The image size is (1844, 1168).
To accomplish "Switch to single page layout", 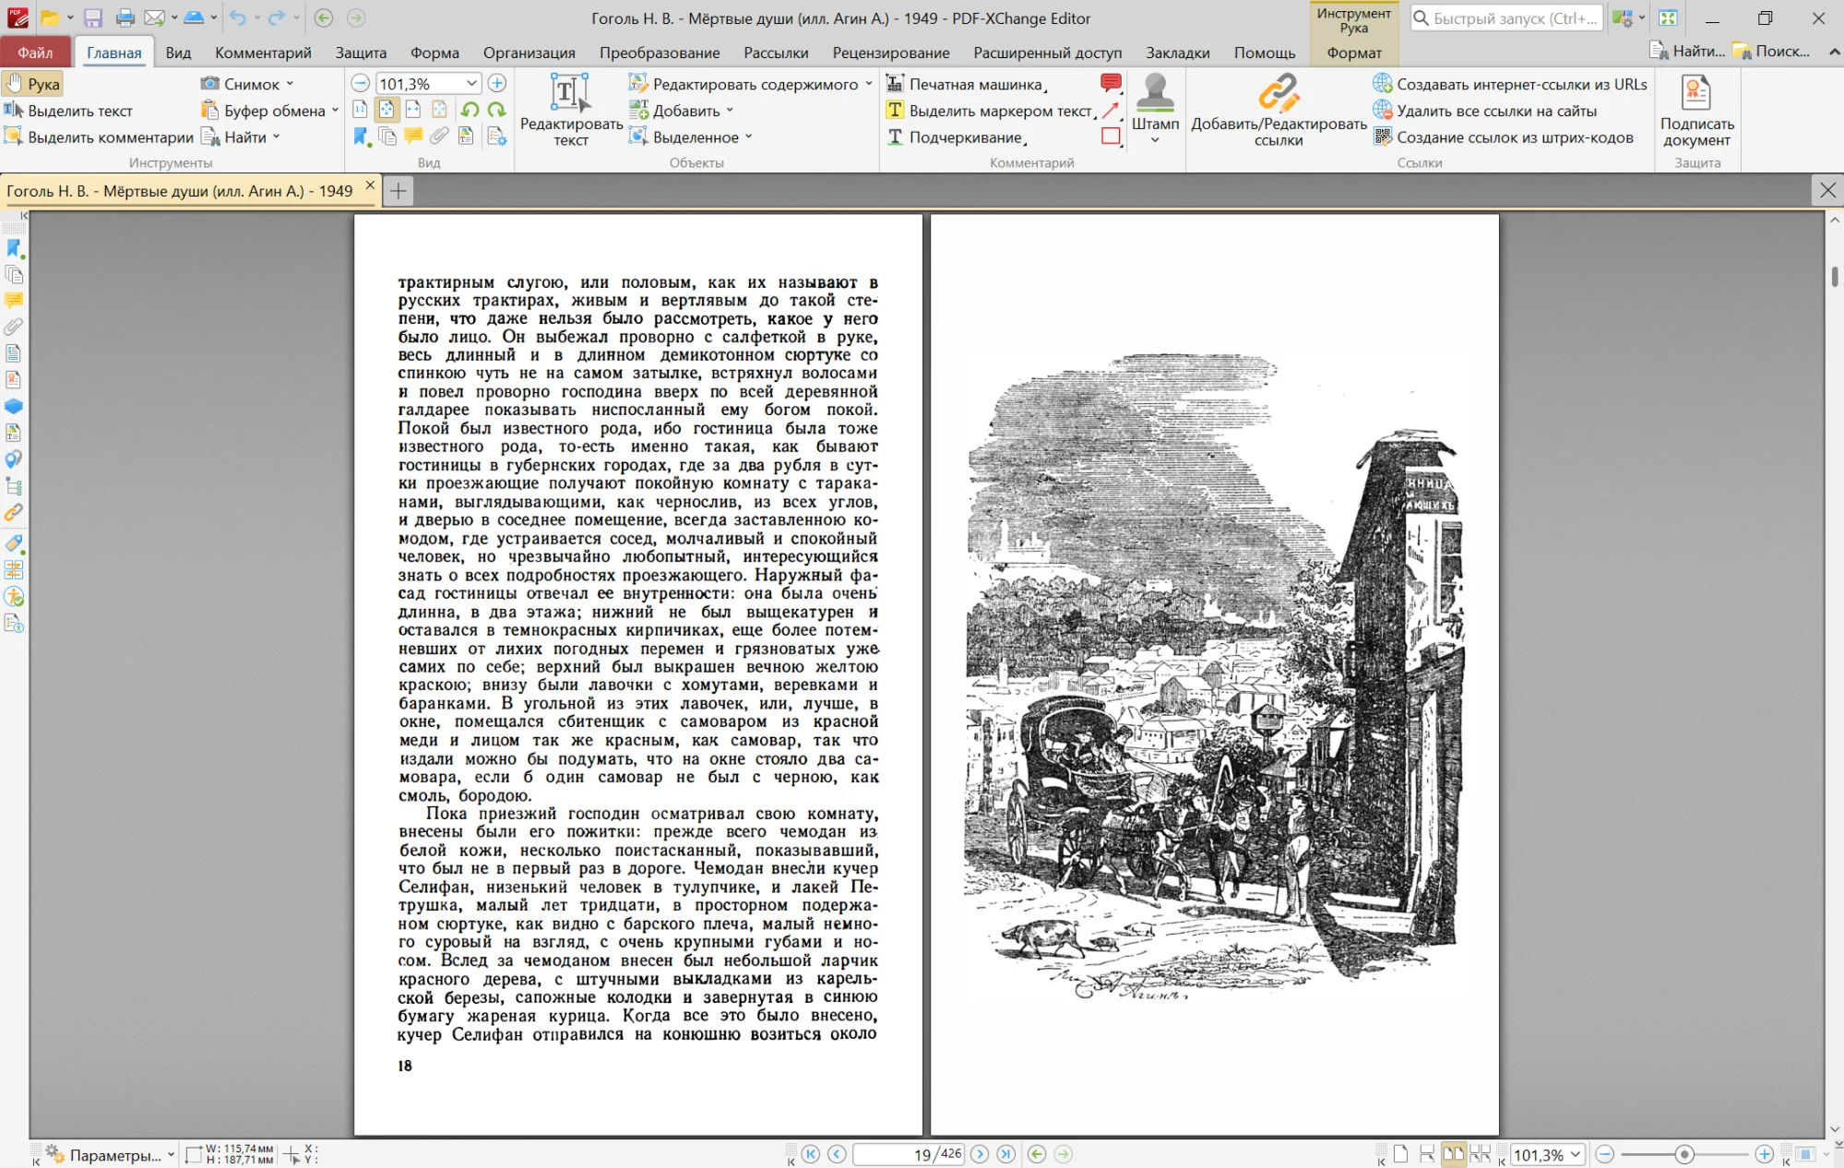I will point(1401,1154).
